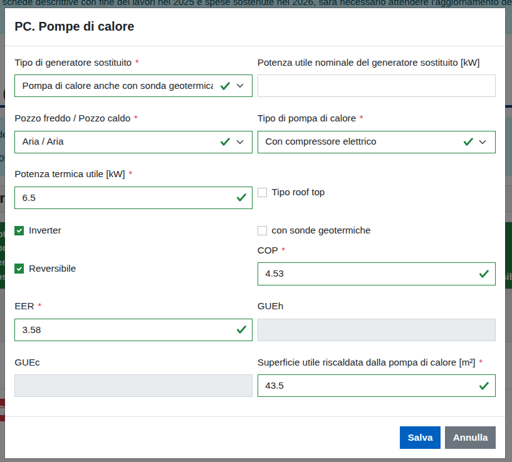Enable con sonde geotermiche checkbox
The height and width of the screenshot is (462, 512).
[x=263, y=230]
